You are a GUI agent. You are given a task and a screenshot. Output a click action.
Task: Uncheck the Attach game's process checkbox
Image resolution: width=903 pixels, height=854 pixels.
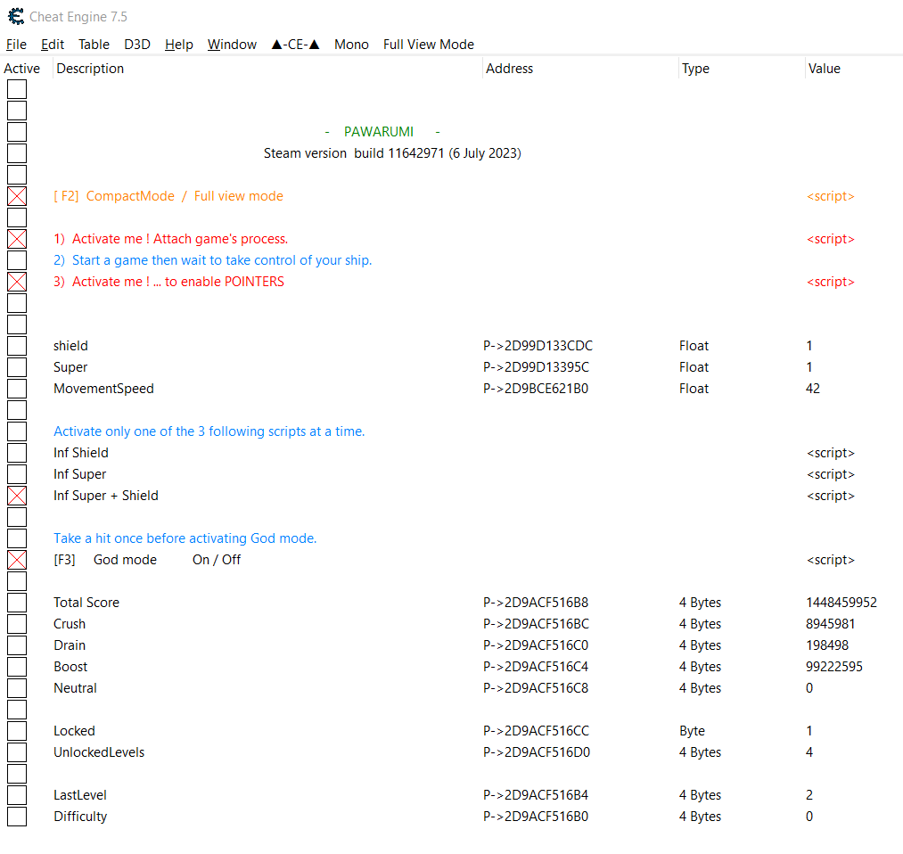pos(17,239)
